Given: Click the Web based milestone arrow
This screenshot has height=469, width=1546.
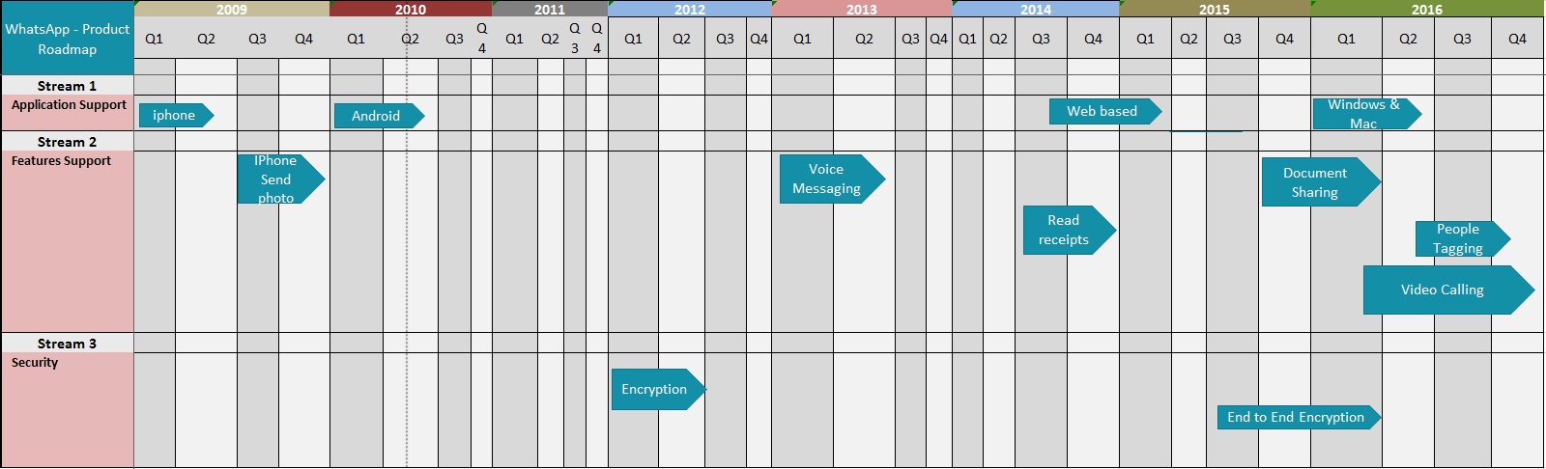Looking at the screenshot, I should [1103, 112].
